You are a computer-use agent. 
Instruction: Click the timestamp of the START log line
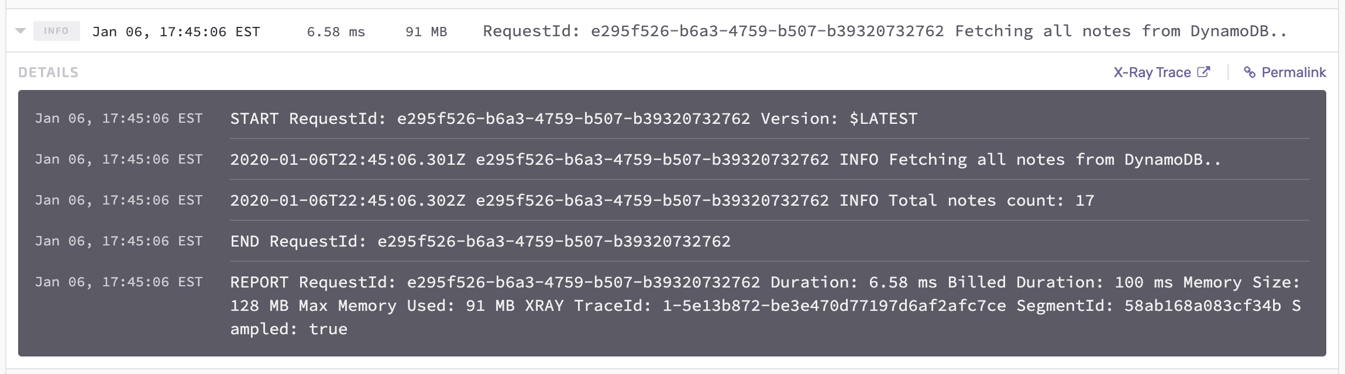(x=119, y=119)
